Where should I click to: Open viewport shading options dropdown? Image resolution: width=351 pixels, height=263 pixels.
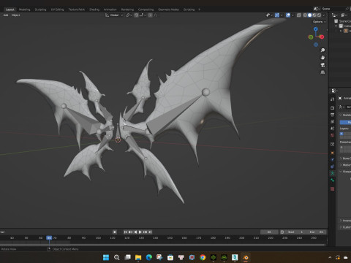tap(324, 15)
